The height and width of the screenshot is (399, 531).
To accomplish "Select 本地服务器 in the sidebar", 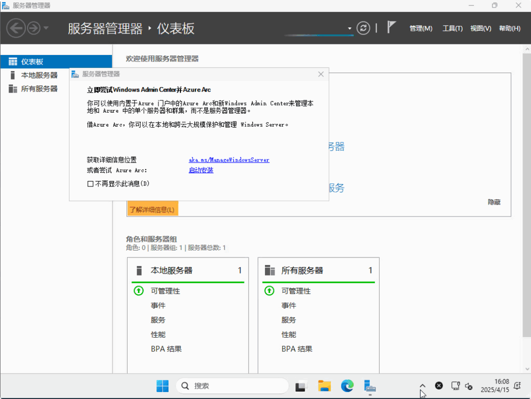I will click(x=39, y=75).
